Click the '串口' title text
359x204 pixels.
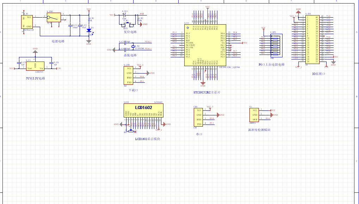199,134
